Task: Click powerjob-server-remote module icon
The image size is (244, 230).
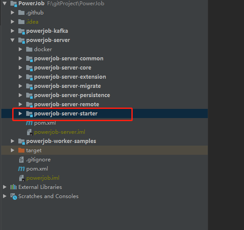Action: 29,105
